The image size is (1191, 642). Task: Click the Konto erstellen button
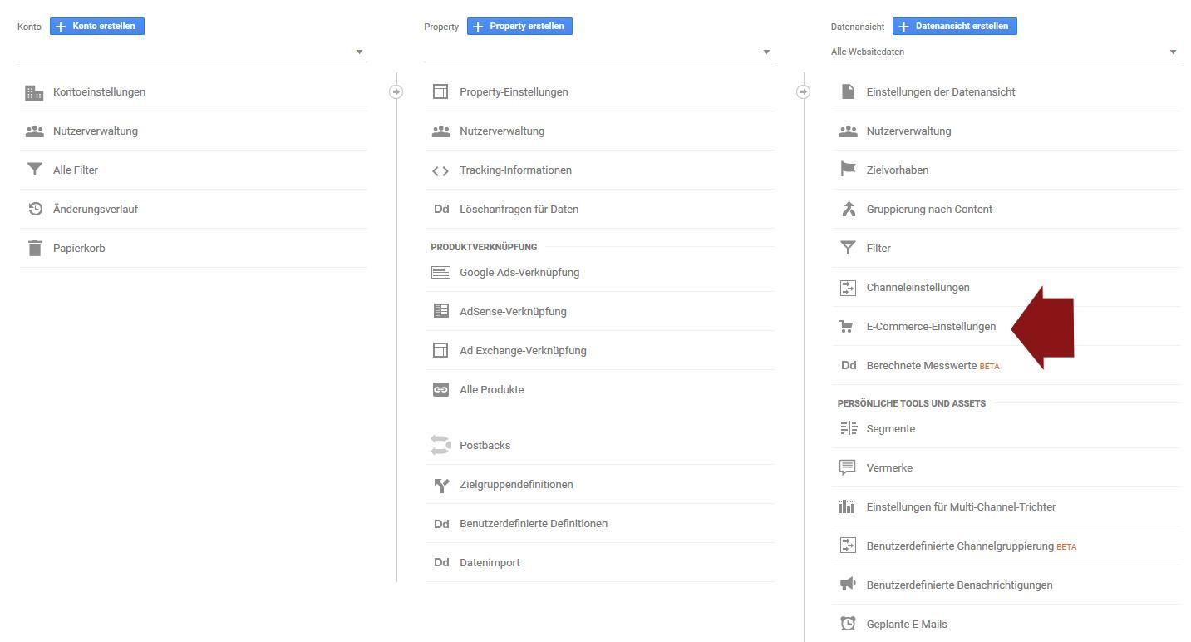97,26
